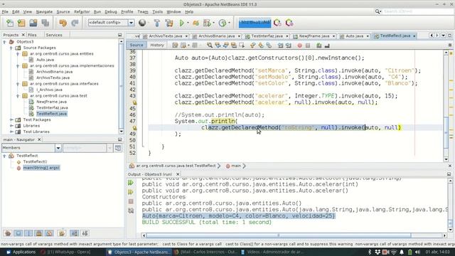Viewport: 455px width, 256px height.
Task: Click the Shift Line Left icon in editor toolbar
Action: click(x=280, y=46)
